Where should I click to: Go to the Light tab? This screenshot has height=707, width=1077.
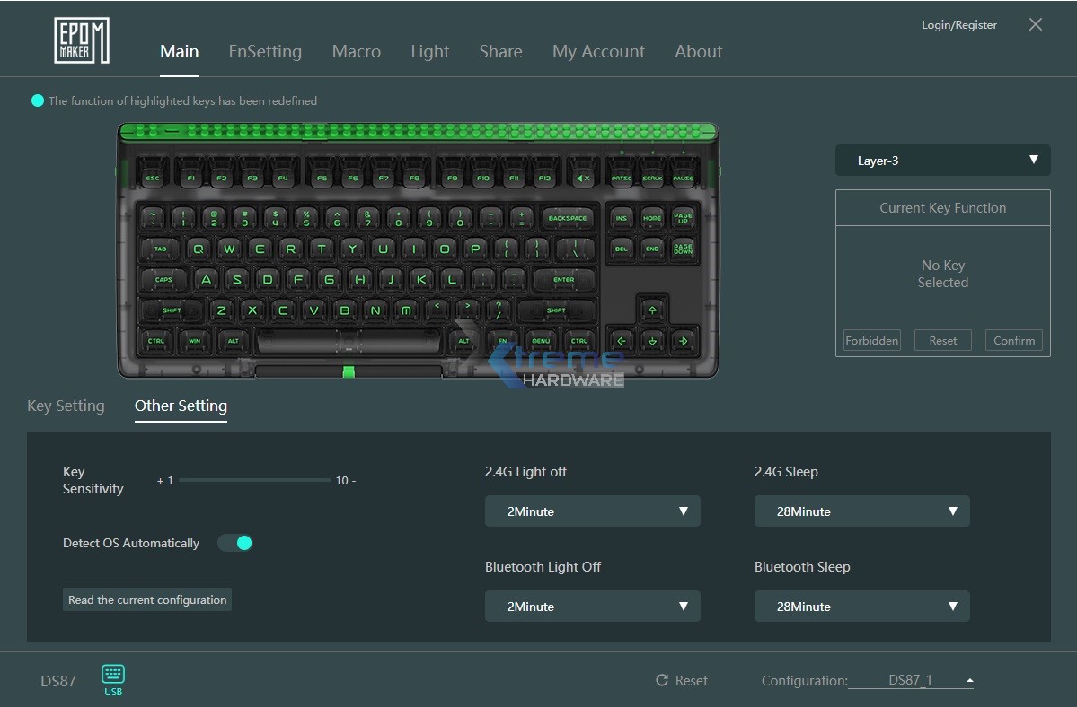click(x=429, y=51)
